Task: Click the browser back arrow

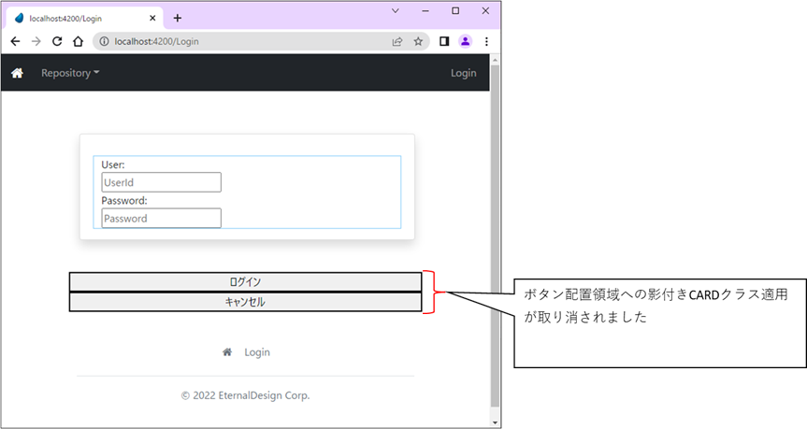Action: 15,41
